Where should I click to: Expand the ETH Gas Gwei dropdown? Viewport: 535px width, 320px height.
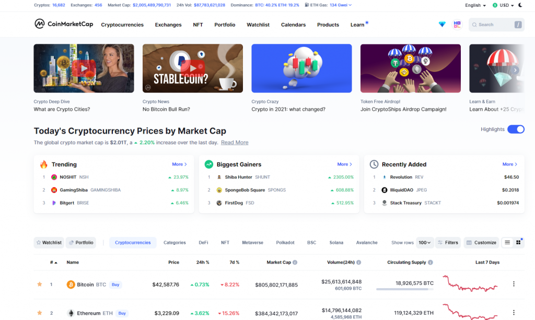(x=341, y=5)
